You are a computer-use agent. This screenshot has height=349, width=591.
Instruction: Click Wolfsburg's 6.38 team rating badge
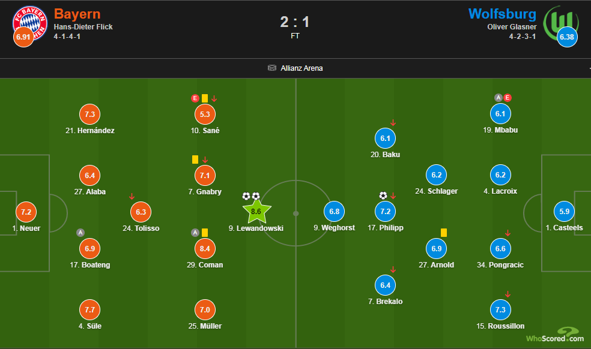(567, 37)
